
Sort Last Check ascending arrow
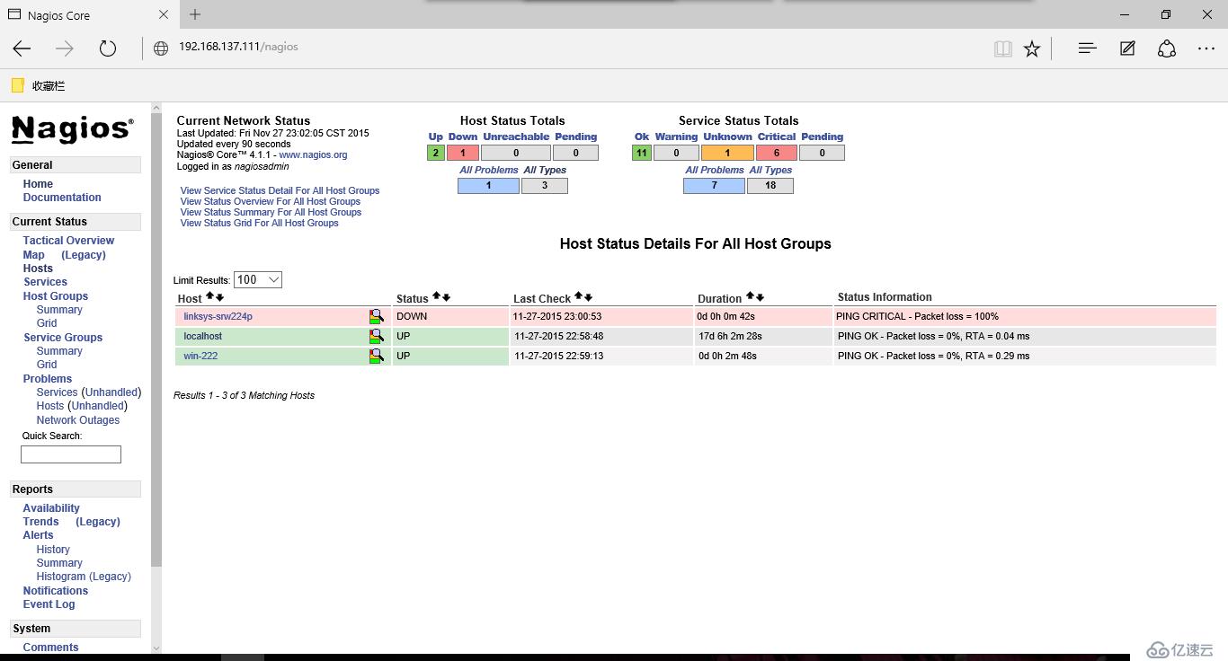(579, 296)
